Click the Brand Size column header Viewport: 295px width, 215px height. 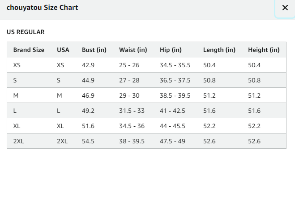tap(29, 50)
